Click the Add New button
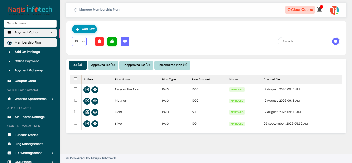 click(x=85, y=29)
